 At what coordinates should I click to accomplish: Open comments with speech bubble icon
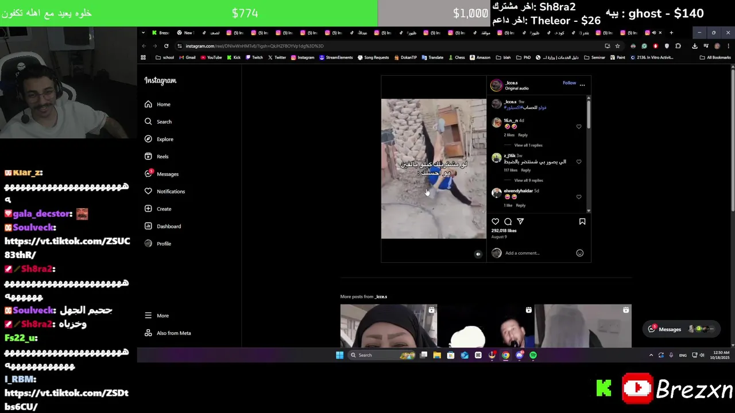click(508, 221)
